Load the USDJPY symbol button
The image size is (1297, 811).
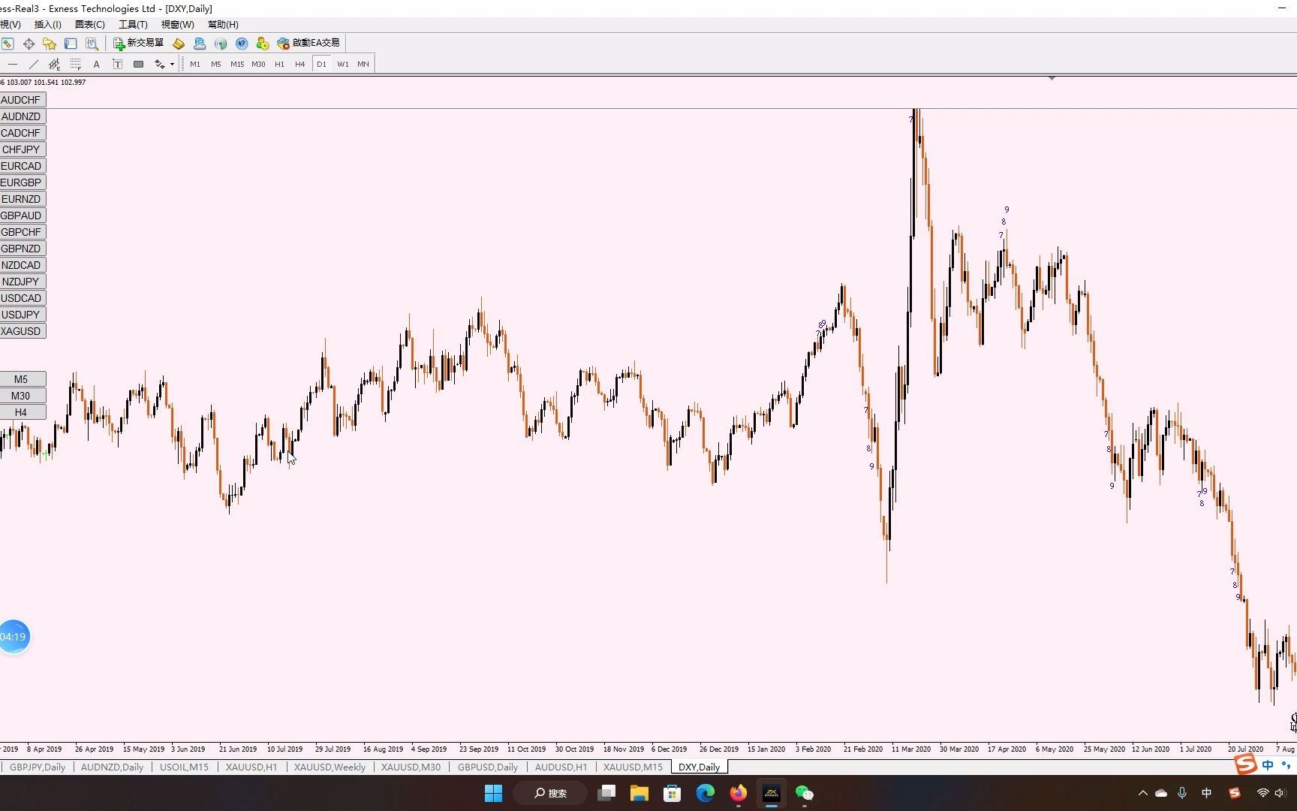(x=23, y=315)
